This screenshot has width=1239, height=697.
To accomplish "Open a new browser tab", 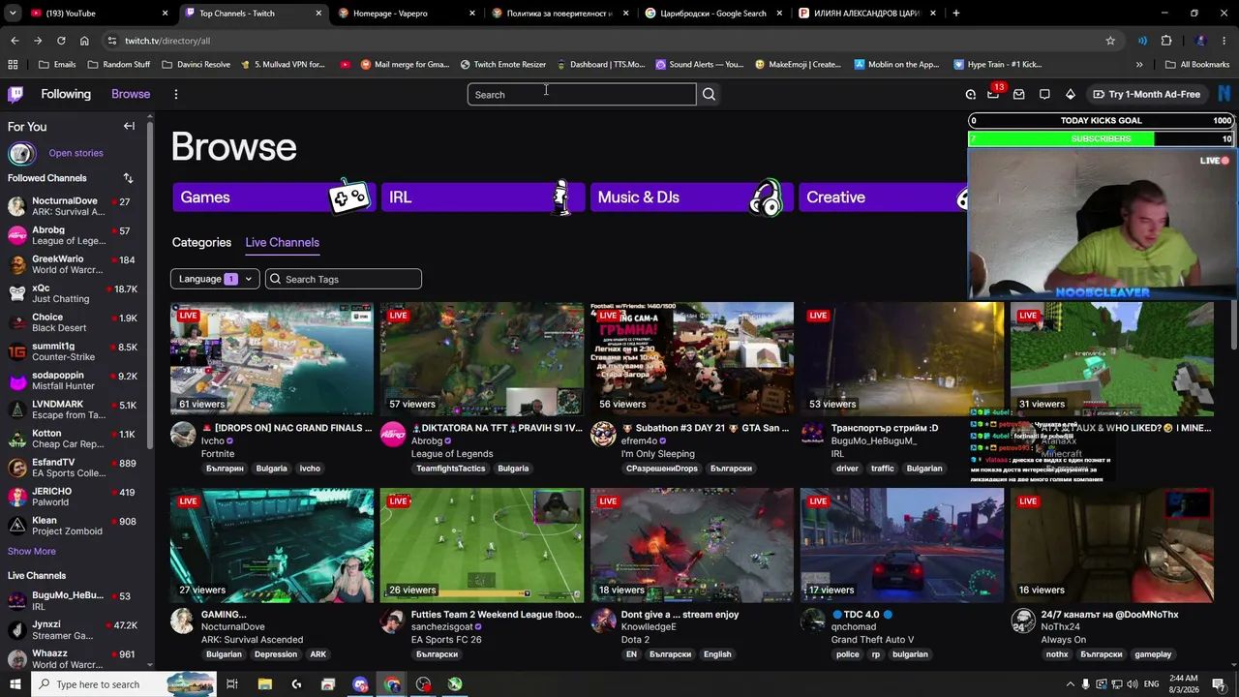I will click(955, 13).
